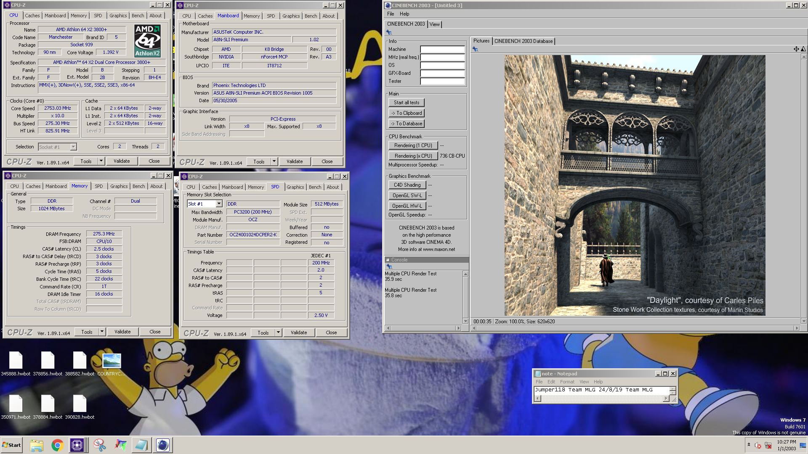Open the File Explorer taskbar icon
The height and width of the screenshot is (454, 808).
click(x=37, y=445)
